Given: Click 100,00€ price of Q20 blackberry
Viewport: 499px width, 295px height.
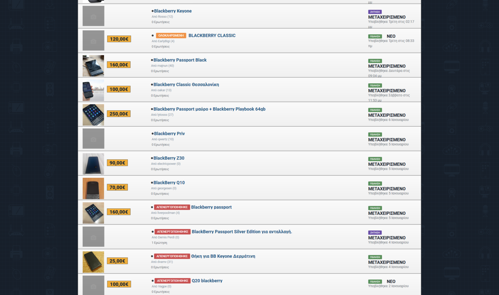Looking at the screenshot, I should pyautogui.click(x=119, y=284).
